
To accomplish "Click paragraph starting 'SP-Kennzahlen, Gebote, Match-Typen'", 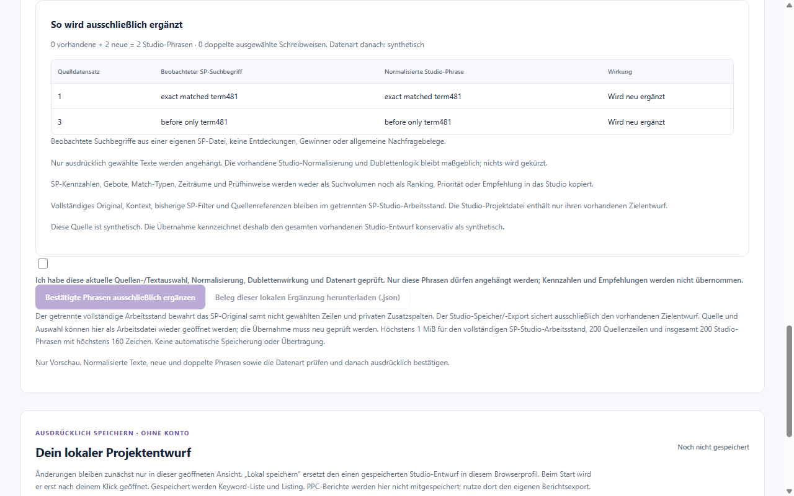I will (x=322, y=185).
